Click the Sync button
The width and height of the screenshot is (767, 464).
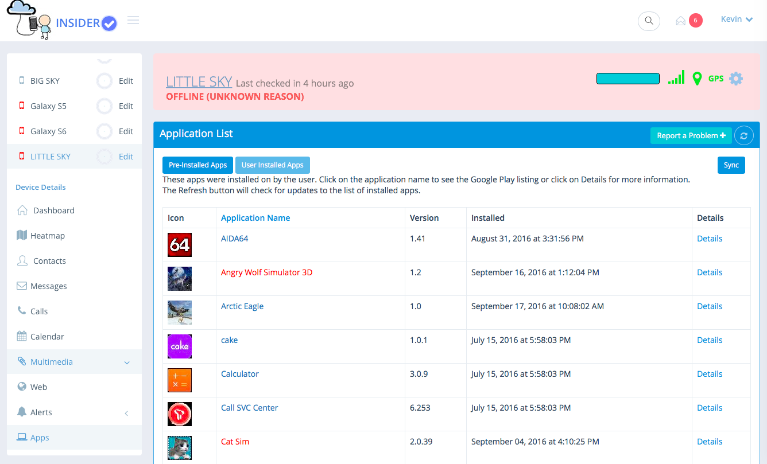pos(731,165)
